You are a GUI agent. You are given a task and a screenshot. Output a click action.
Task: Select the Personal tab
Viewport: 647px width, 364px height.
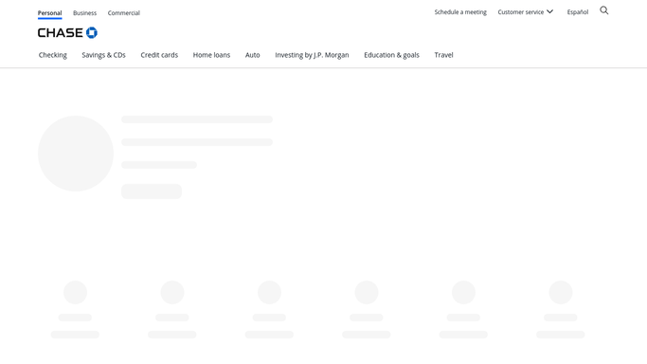point(49,12)
